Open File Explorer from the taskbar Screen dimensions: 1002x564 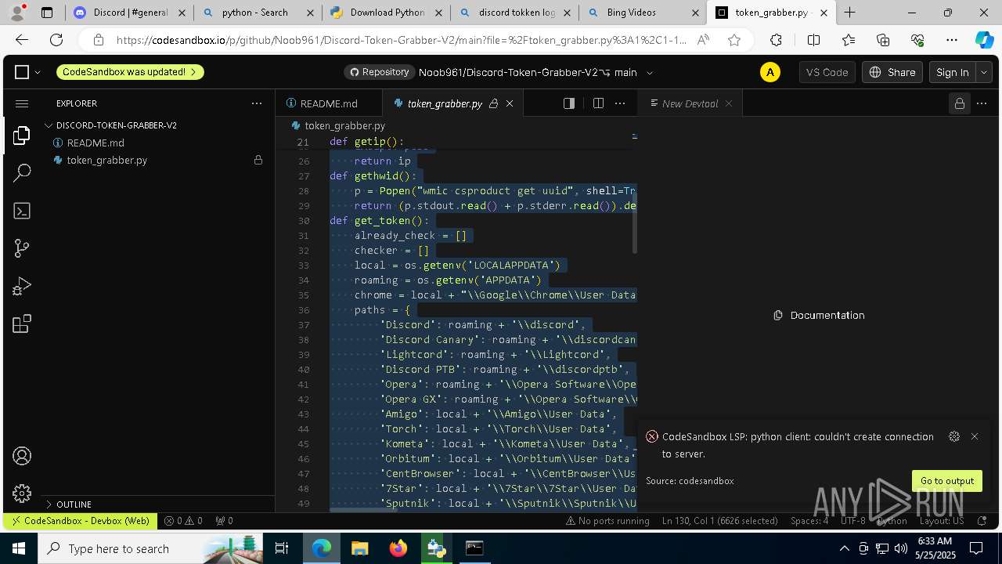tap(359, 548)
